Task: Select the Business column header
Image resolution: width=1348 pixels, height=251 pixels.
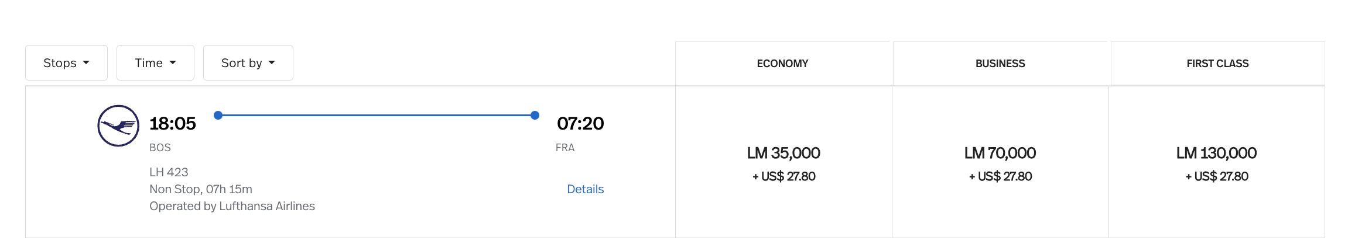Action: 1000,64
